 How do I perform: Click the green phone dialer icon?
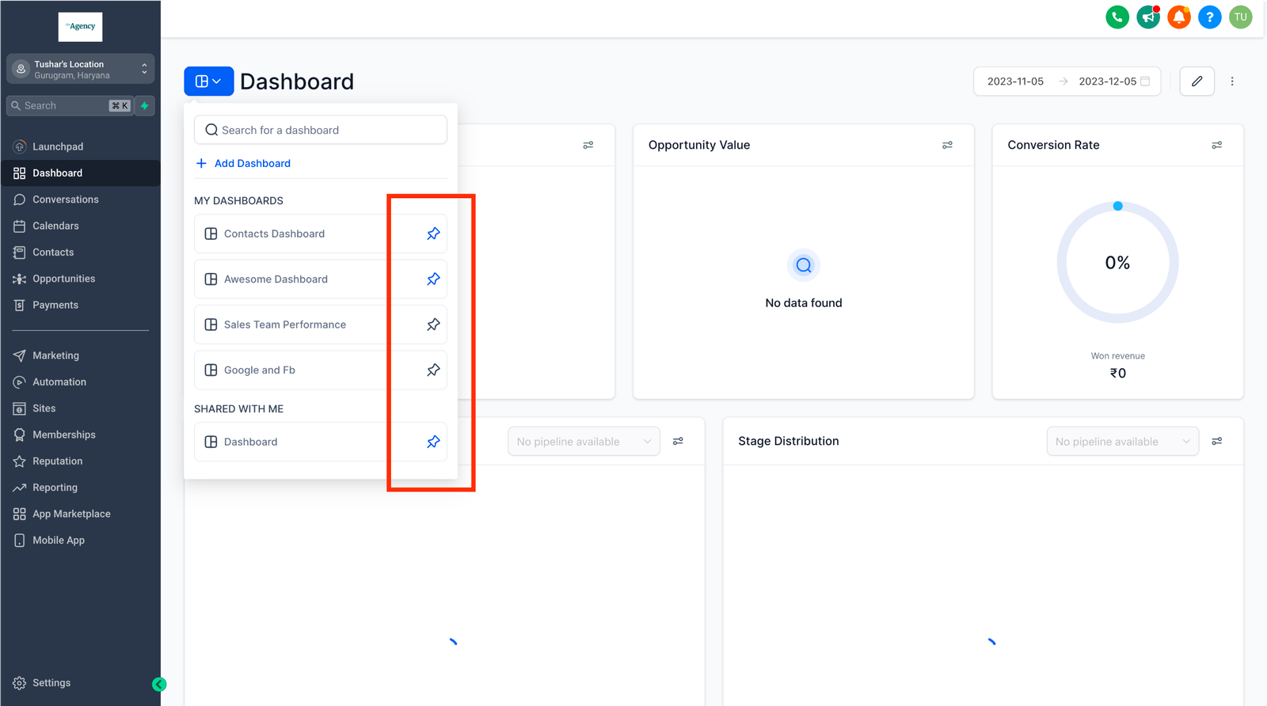click(1117, 17)
